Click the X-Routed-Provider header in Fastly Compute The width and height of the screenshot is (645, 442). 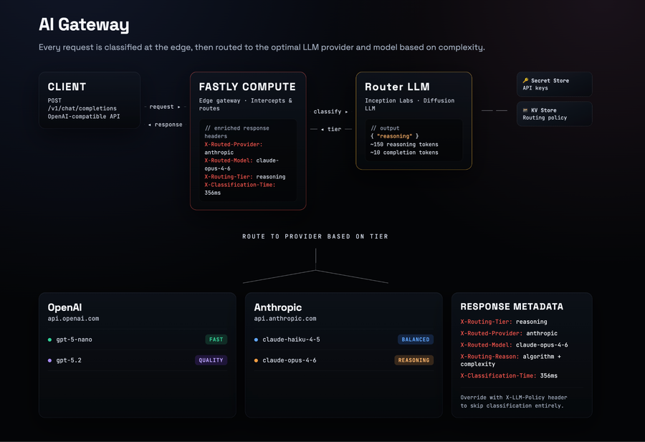[233, 145]
